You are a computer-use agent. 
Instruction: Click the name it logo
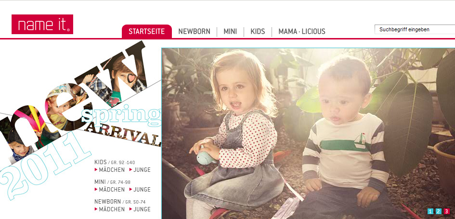(x=42, y=25)
